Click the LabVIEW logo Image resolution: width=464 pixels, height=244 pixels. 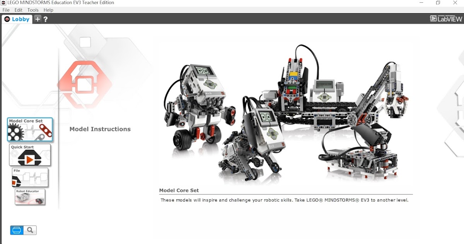click(445, 18)
